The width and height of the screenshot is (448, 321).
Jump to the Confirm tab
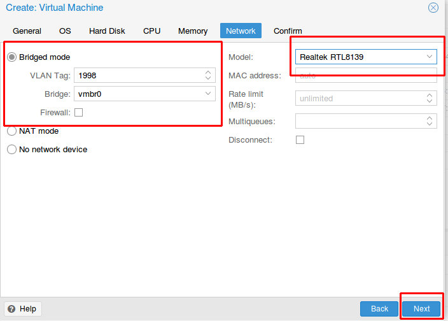288,31
